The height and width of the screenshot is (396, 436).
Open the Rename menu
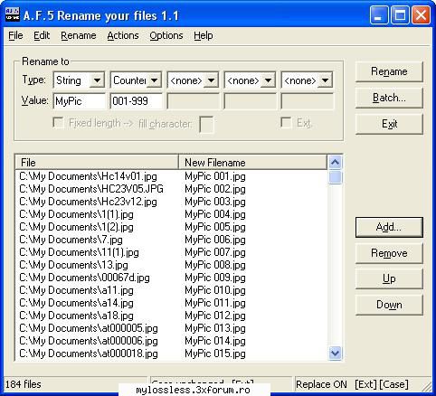(79, 35)
